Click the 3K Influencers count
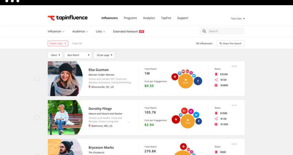Screen dimensions: 293x155 (x=204, y=44)
